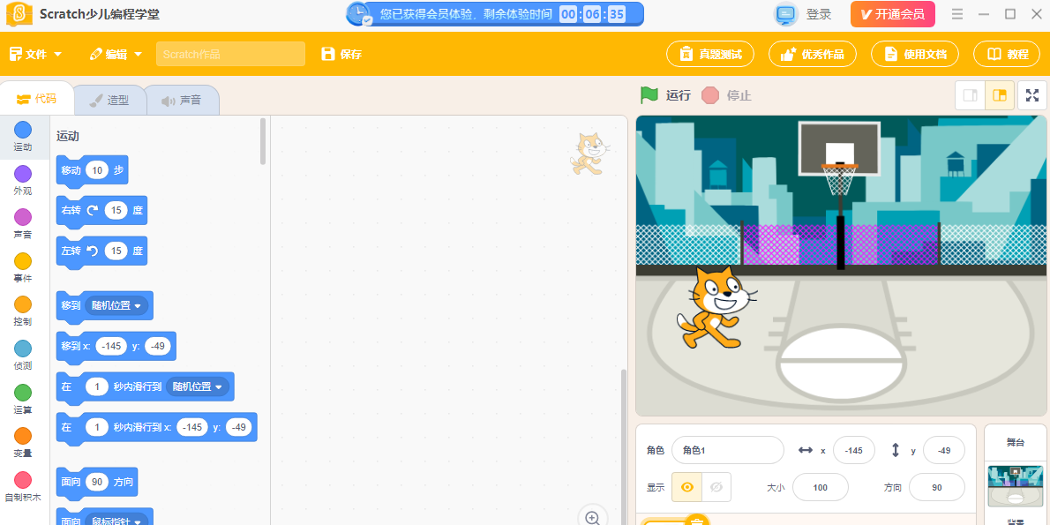
Task: Select the 外观 looks category circle
Action: [x=23, y=174]
